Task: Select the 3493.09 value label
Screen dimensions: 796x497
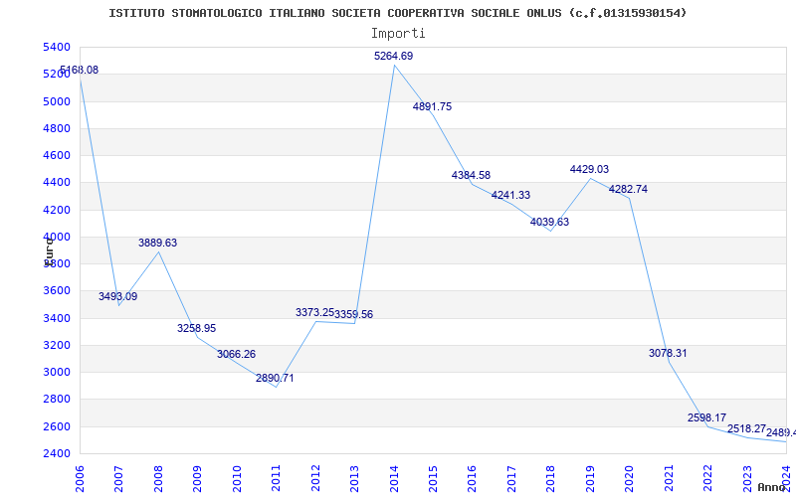Action: coord(117,296)
